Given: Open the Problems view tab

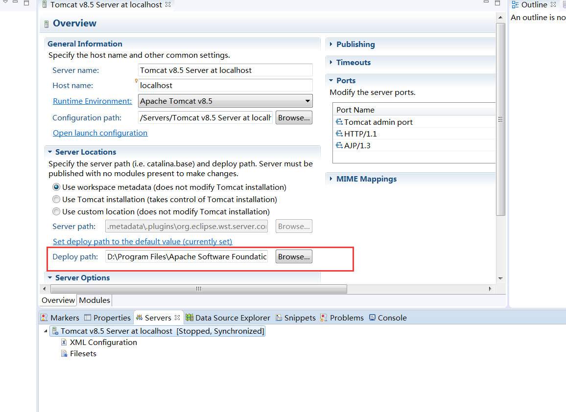Looking at the screenshot, I should [342, 318].
